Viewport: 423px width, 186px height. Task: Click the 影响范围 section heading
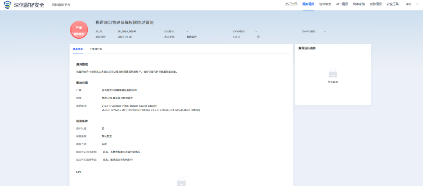tap(82, 82)
